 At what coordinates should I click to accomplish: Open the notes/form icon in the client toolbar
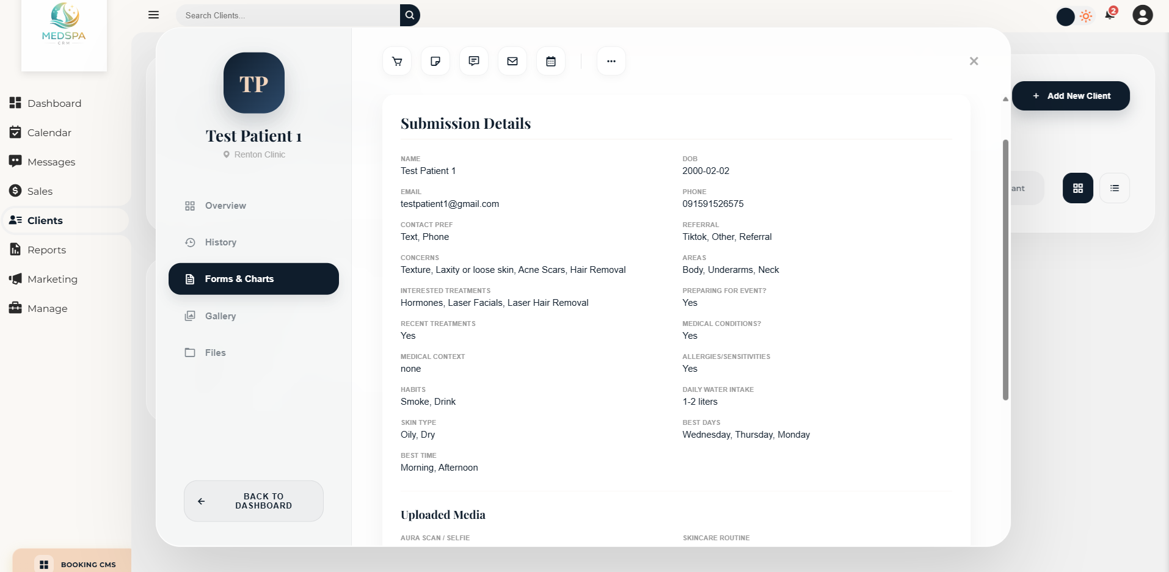pos(435,60)
